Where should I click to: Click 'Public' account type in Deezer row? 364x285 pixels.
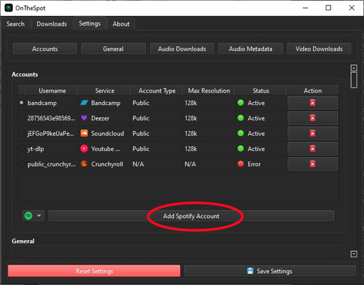pos(141,118)
